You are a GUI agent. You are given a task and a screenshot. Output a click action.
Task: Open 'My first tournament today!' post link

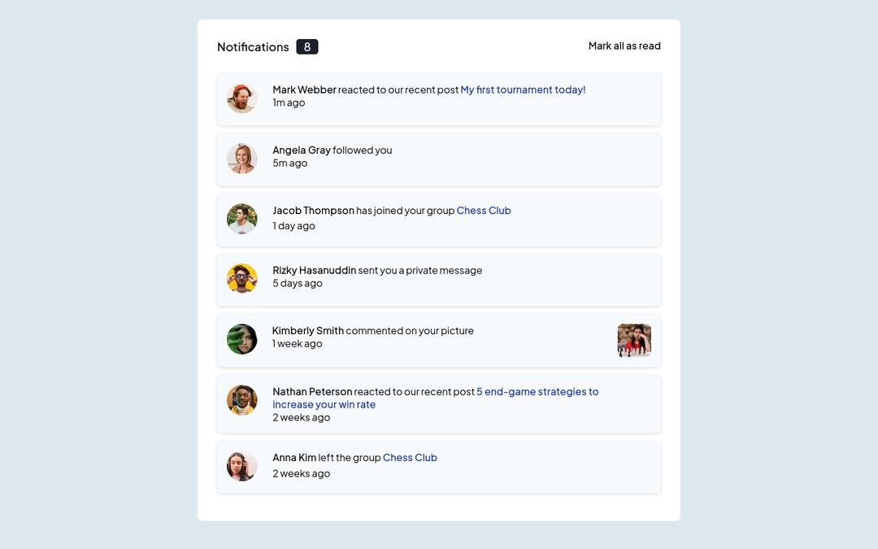tap(523, 90)
